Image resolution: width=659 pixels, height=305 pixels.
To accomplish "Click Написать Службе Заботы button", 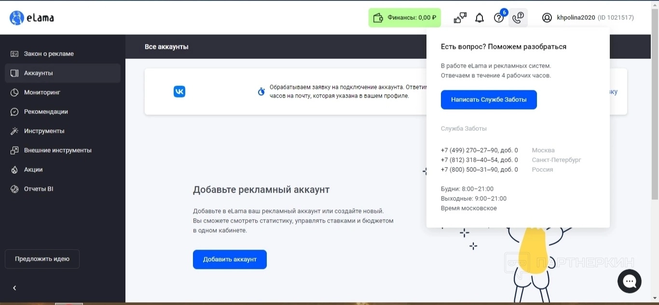I will (489, 100).
